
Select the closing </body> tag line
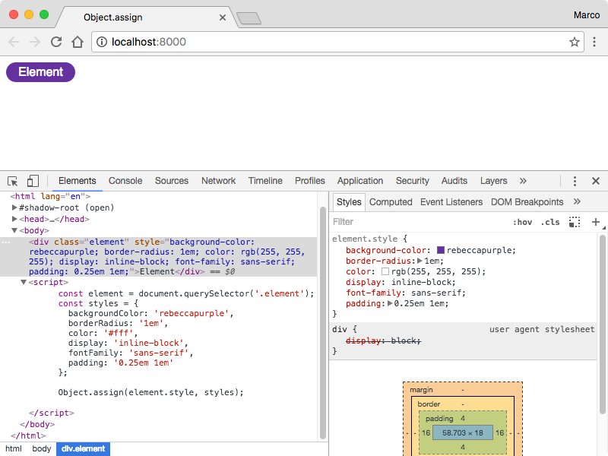[x=37, y=424]
